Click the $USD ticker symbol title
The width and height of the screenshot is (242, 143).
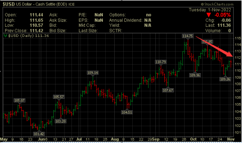(x=9, y=4)
